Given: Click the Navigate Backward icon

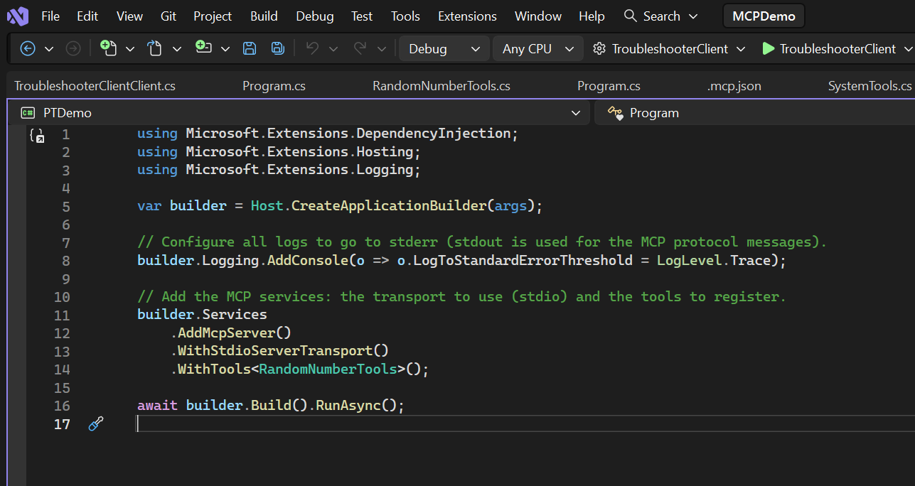Looking at the screenshot, I should pos(28,48).
